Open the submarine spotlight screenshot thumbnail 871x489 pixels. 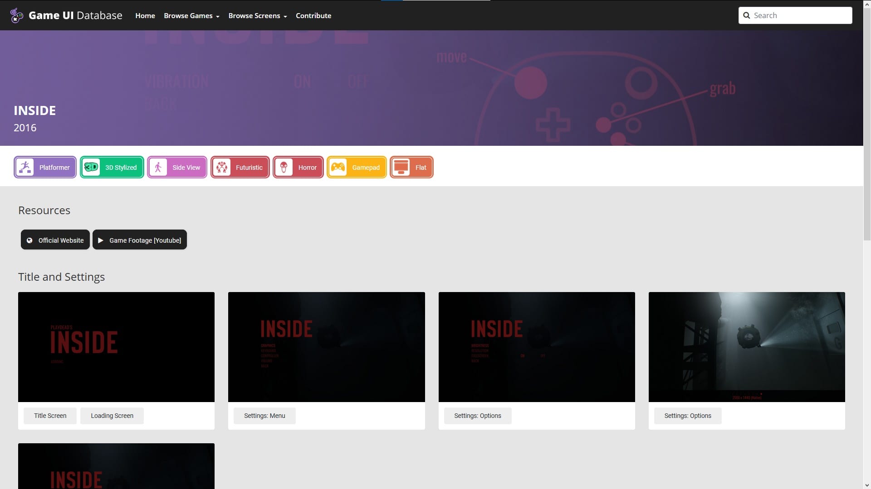tap(747, 347)
